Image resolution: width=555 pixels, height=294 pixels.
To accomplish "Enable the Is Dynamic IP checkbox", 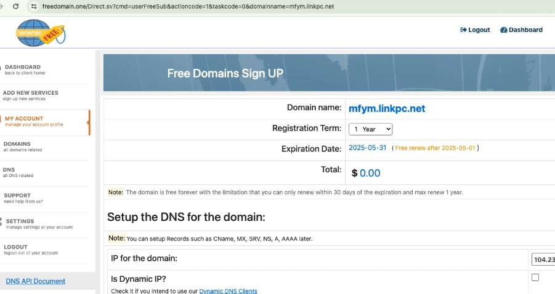I will tap(535, 277).
